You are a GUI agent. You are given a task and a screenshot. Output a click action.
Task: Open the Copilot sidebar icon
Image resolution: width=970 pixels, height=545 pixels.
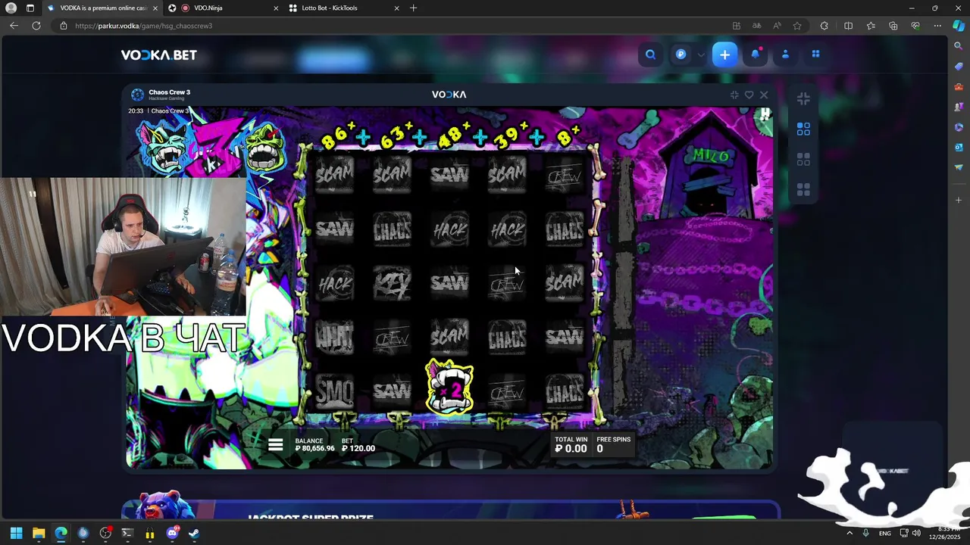click(959, 26)
